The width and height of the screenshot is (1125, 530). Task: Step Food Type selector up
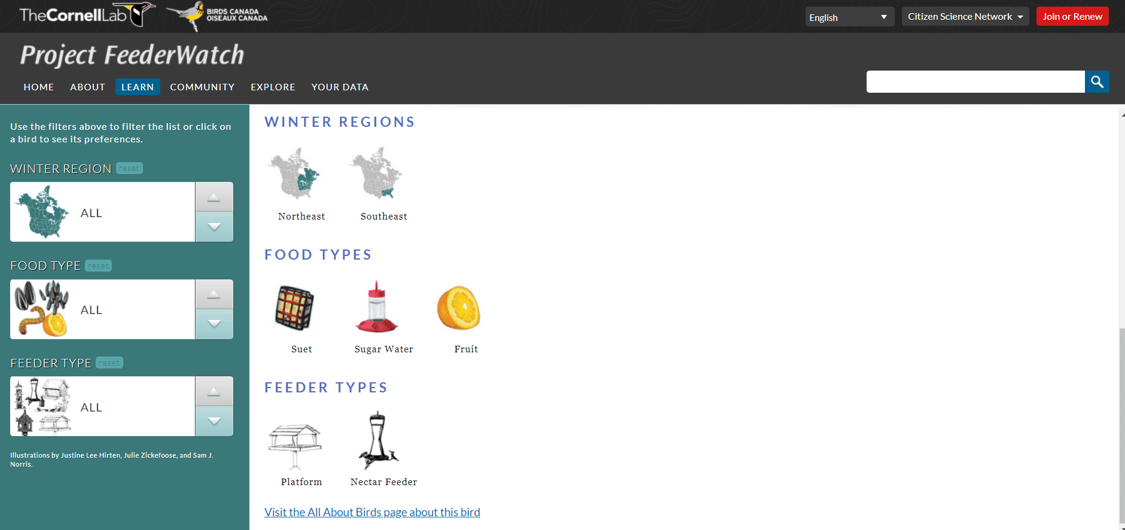coord(214,294)
